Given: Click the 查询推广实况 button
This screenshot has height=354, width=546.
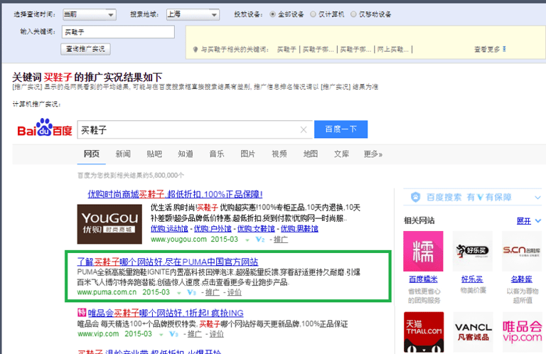Looking at the screenshot, I should click(x=85, y=49).
